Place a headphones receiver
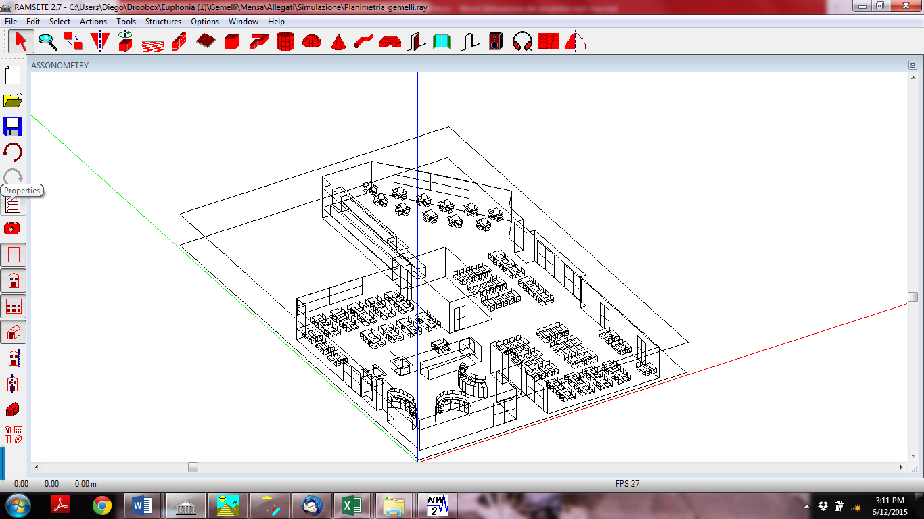Screen dimensions: 924x519 point(522,42)
